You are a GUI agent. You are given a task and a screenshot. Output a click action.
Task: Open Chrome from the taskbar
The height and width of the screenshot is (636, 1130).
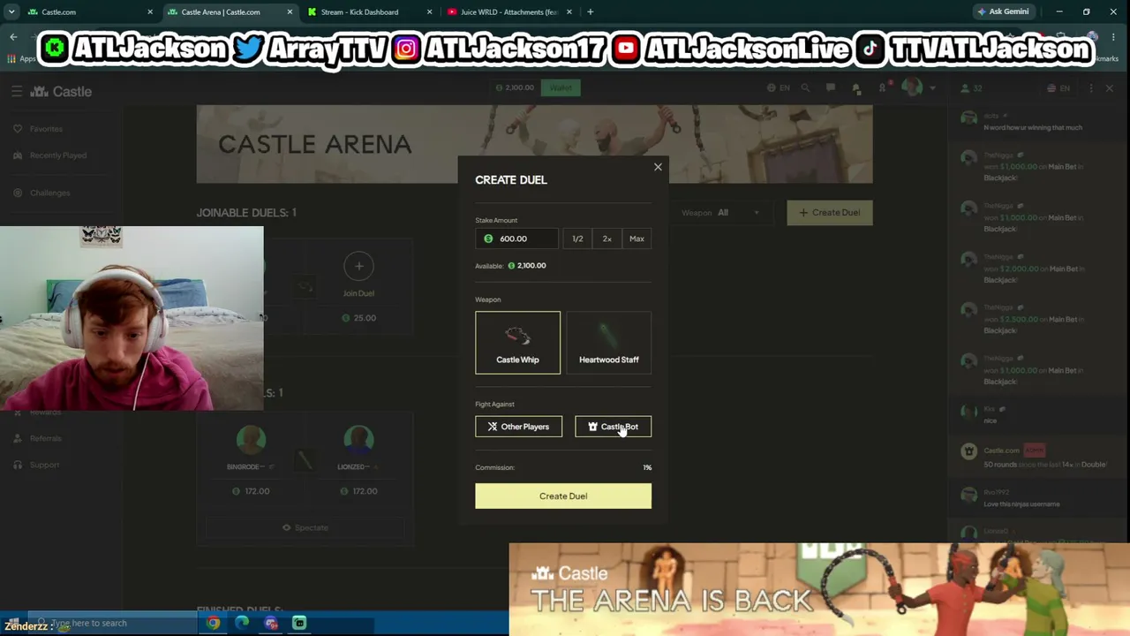tap(213, 623)
